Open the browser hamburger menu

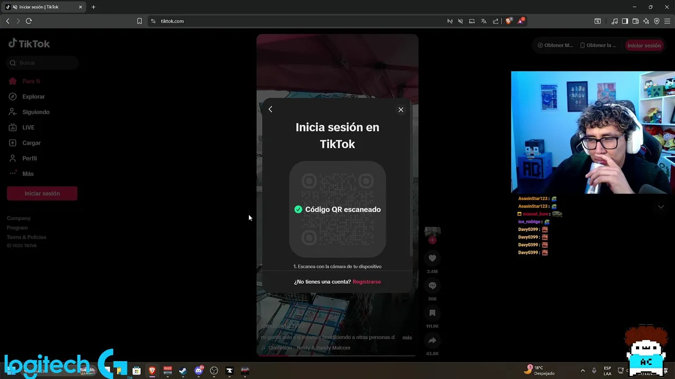[668, 21]
